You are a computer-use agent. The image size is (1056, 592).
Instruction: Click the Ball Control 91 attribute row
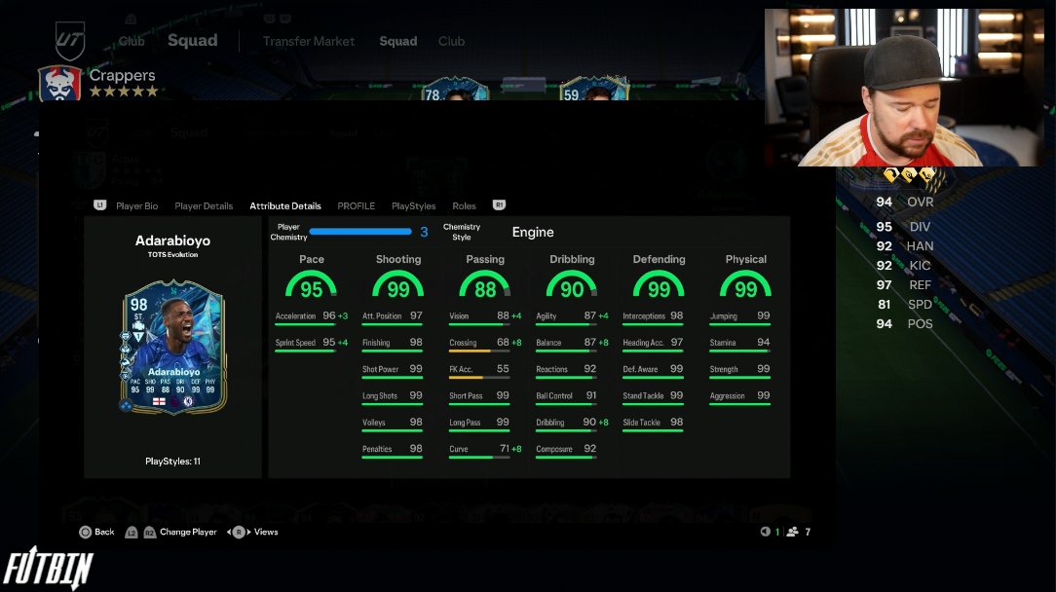tap(566, 396)
